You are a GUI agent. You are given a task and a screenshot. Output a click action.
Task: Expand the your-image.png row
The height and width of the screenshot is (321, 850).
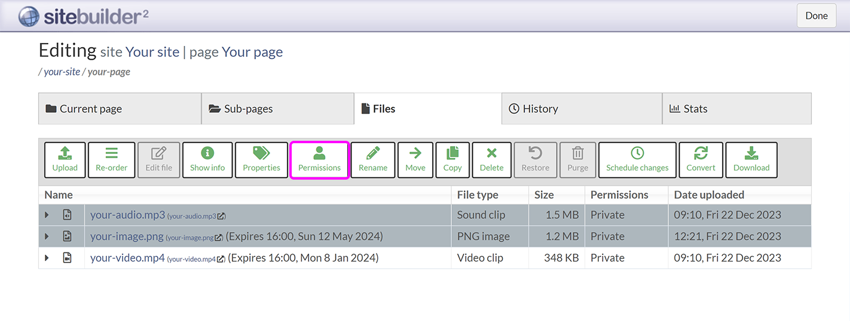point(47,237)
